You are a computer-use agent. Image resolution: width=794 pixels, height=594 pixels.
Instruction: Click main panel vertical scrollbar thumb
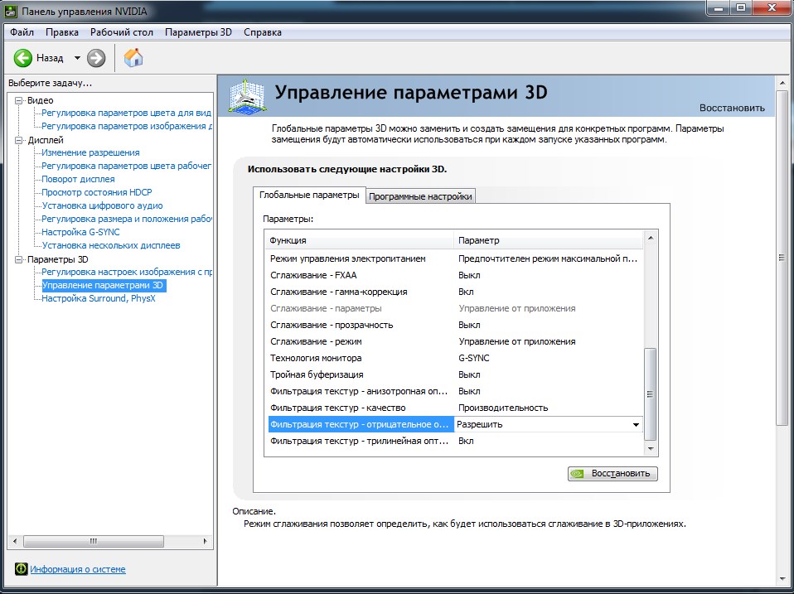coord(782,258)
